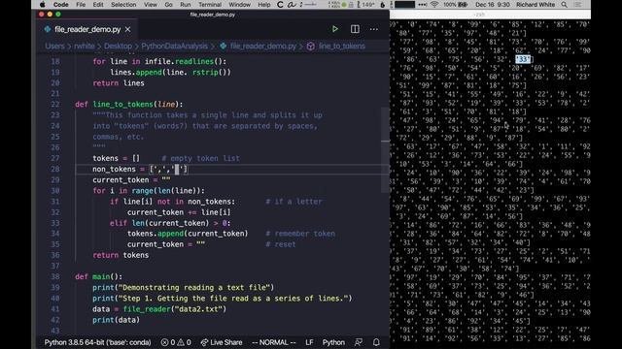Open the Code application menu
Viewport: 622px width, 349px height.
click(60, 5)
